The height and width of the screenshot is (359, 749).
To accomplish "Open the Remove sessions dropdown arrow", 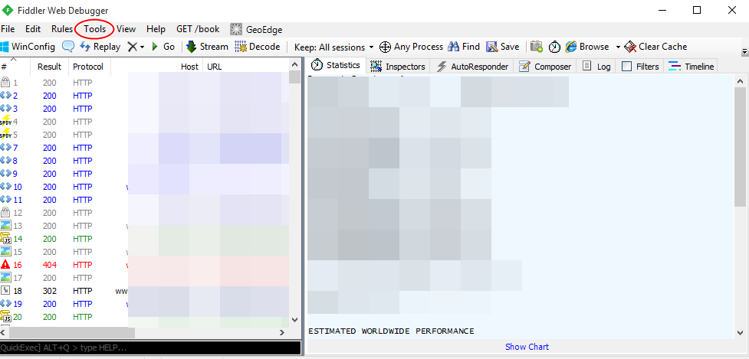I will tap(142, 47).
